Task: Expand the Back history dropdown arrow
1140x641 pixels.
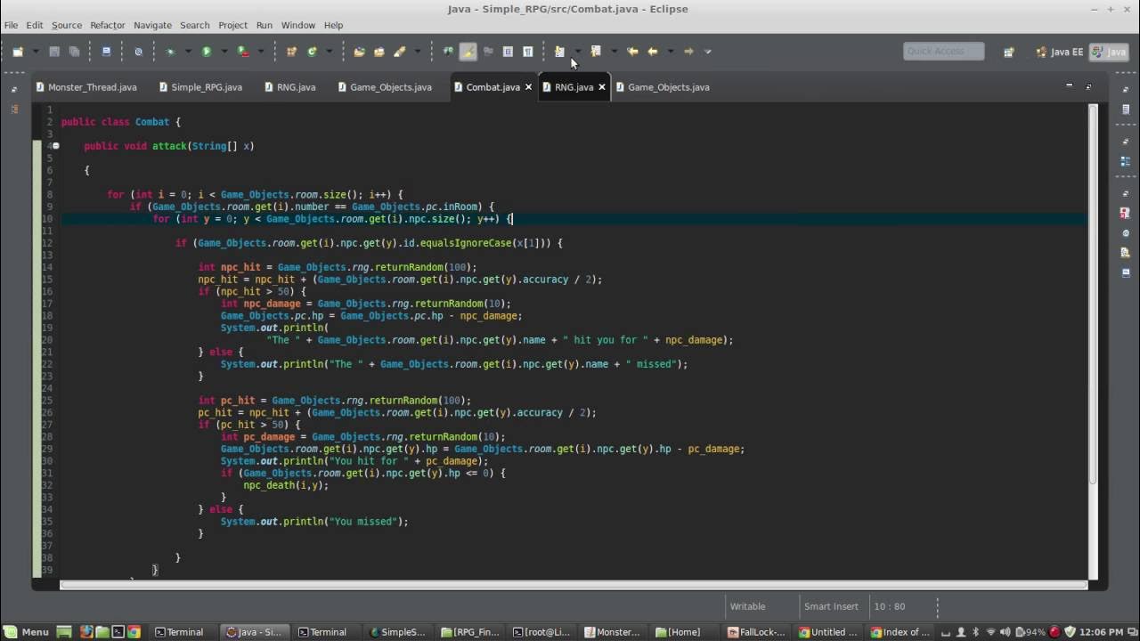Action: point(671,52)
